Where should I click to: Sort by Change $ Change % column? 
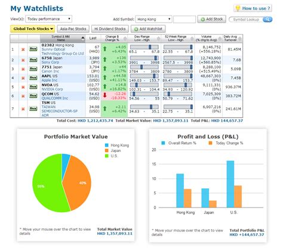114,38
